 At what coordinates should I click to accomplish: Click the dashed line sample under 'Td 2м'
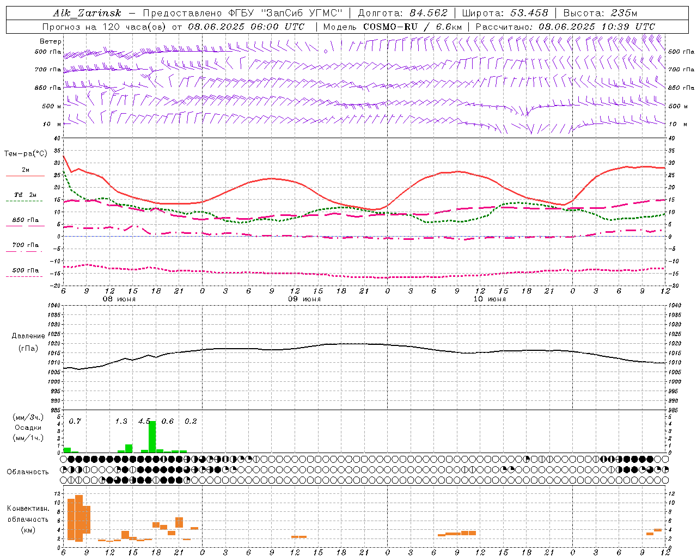(x=25, y=201)
